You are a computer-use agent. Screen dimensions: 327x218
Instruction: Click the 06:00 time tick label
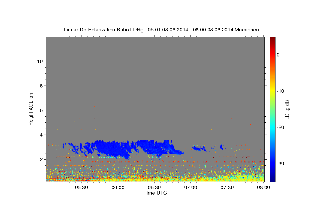click(x=118, y=188)
